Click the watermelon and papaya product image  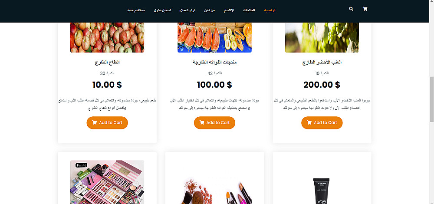pos(214,37)
